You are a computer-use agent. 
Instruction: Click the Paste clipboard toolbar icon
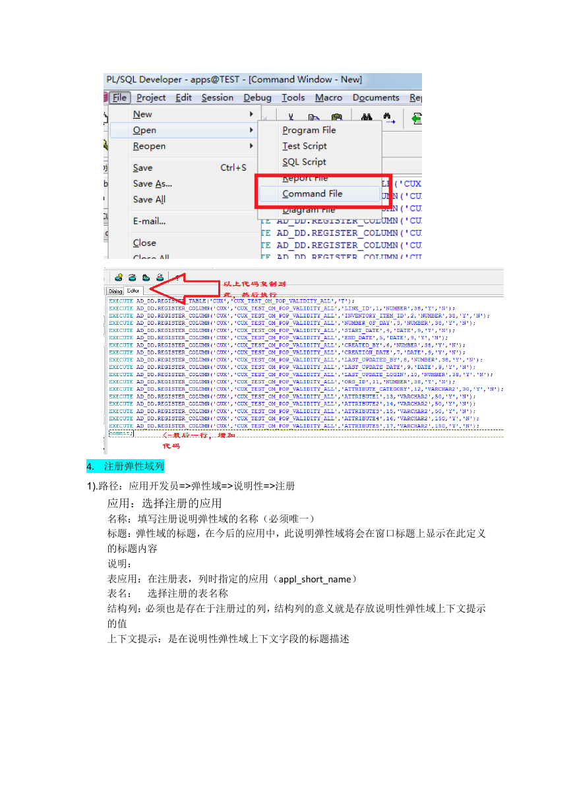[x=337, y=118]
